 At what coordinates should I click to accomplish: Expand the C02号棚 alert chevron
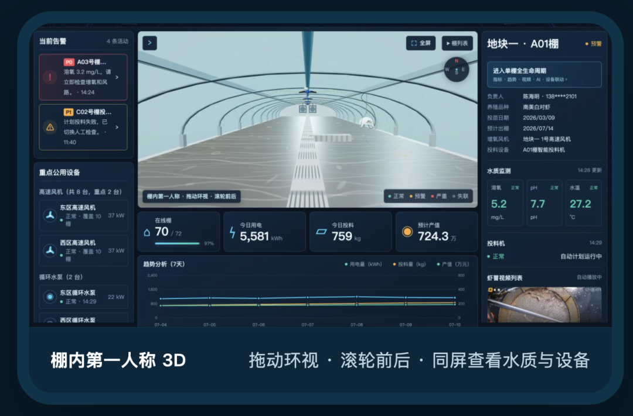[x=117, y=128]
